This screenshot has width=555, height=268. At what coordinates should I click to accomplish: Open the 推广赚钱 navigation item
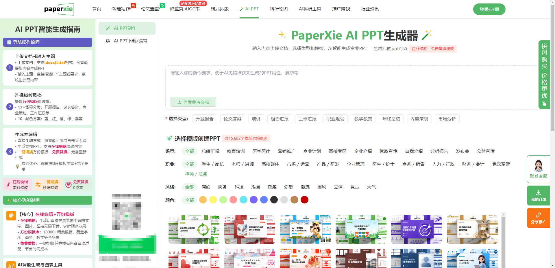click(x=341, y=9)
